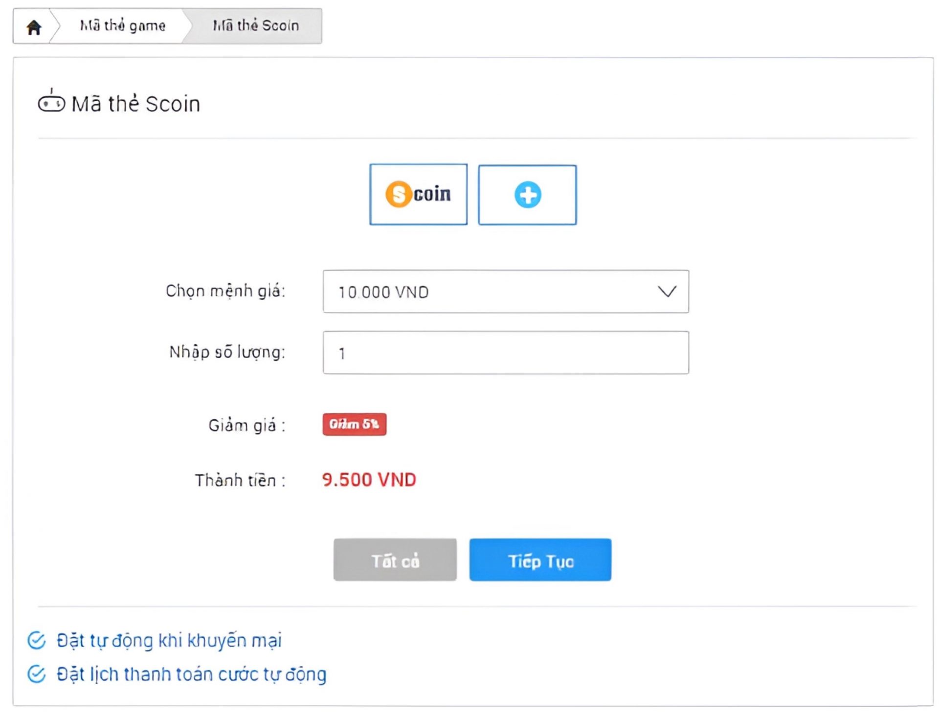Click the blue plus symbol inside the empty tile
This screenshot has height=719, width=939.
click(527, 194)
